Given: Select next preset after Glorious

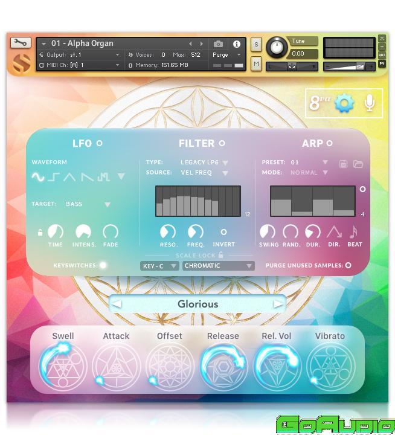Looking at the screenshot, I should [278, 304].
